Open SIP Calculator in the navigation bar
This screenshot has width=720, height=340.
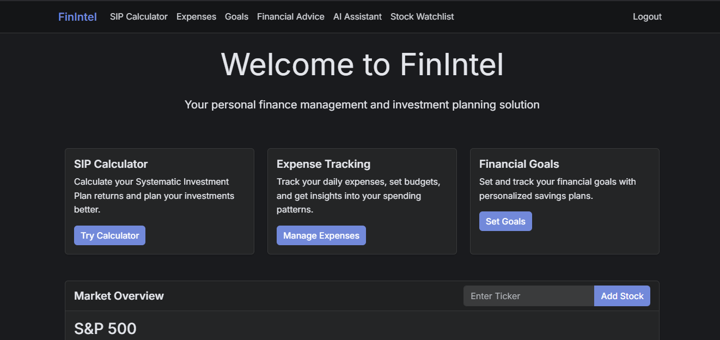[x=139, y=17]
